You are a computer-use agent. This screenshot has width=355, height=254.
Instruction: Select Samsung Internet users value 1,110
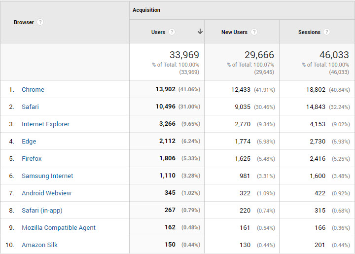pos(167,176)
